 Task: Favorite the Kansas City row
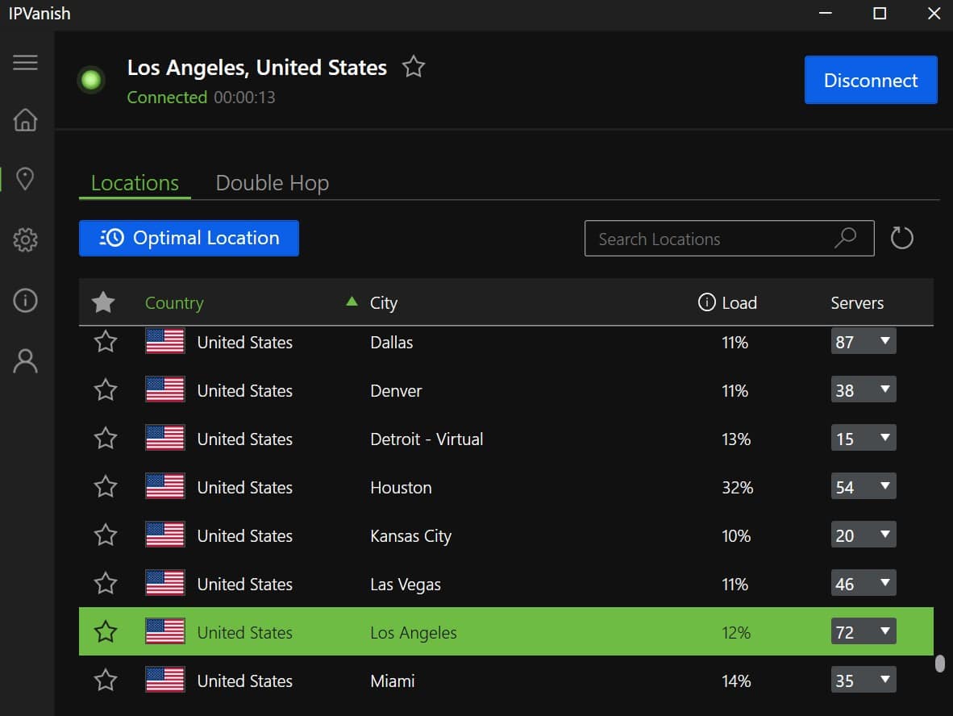pyautogui.click(x=105, y=535)
